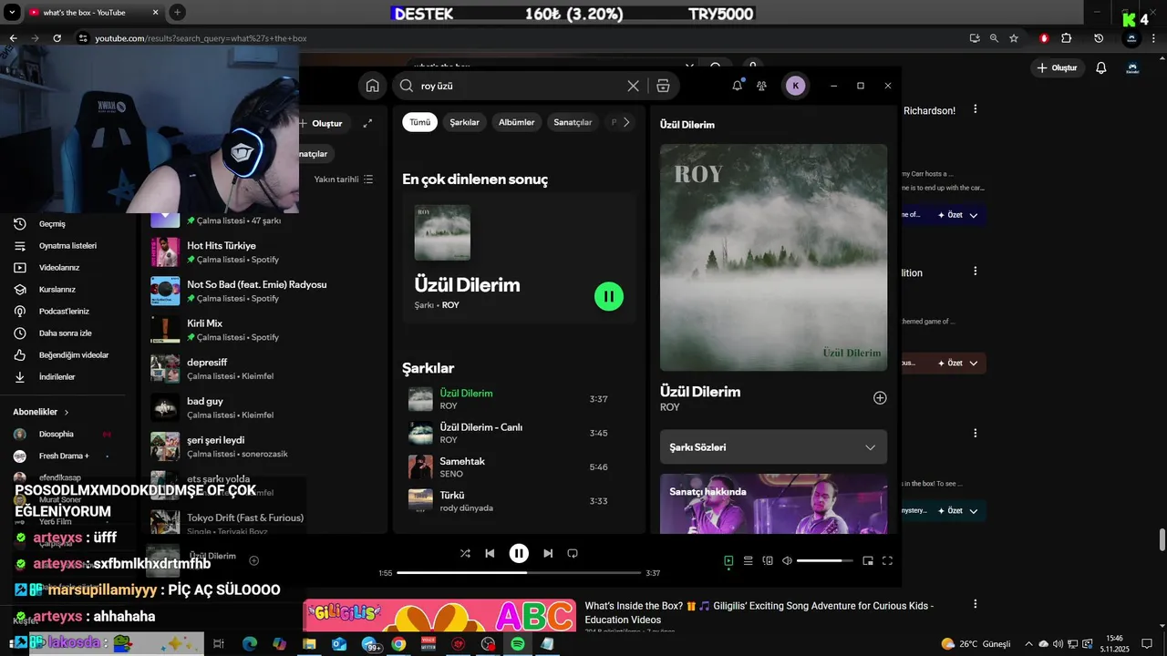Open YouTube notifications bell
Viewport: 1167px width, 656px height.
coord(1101,68)
